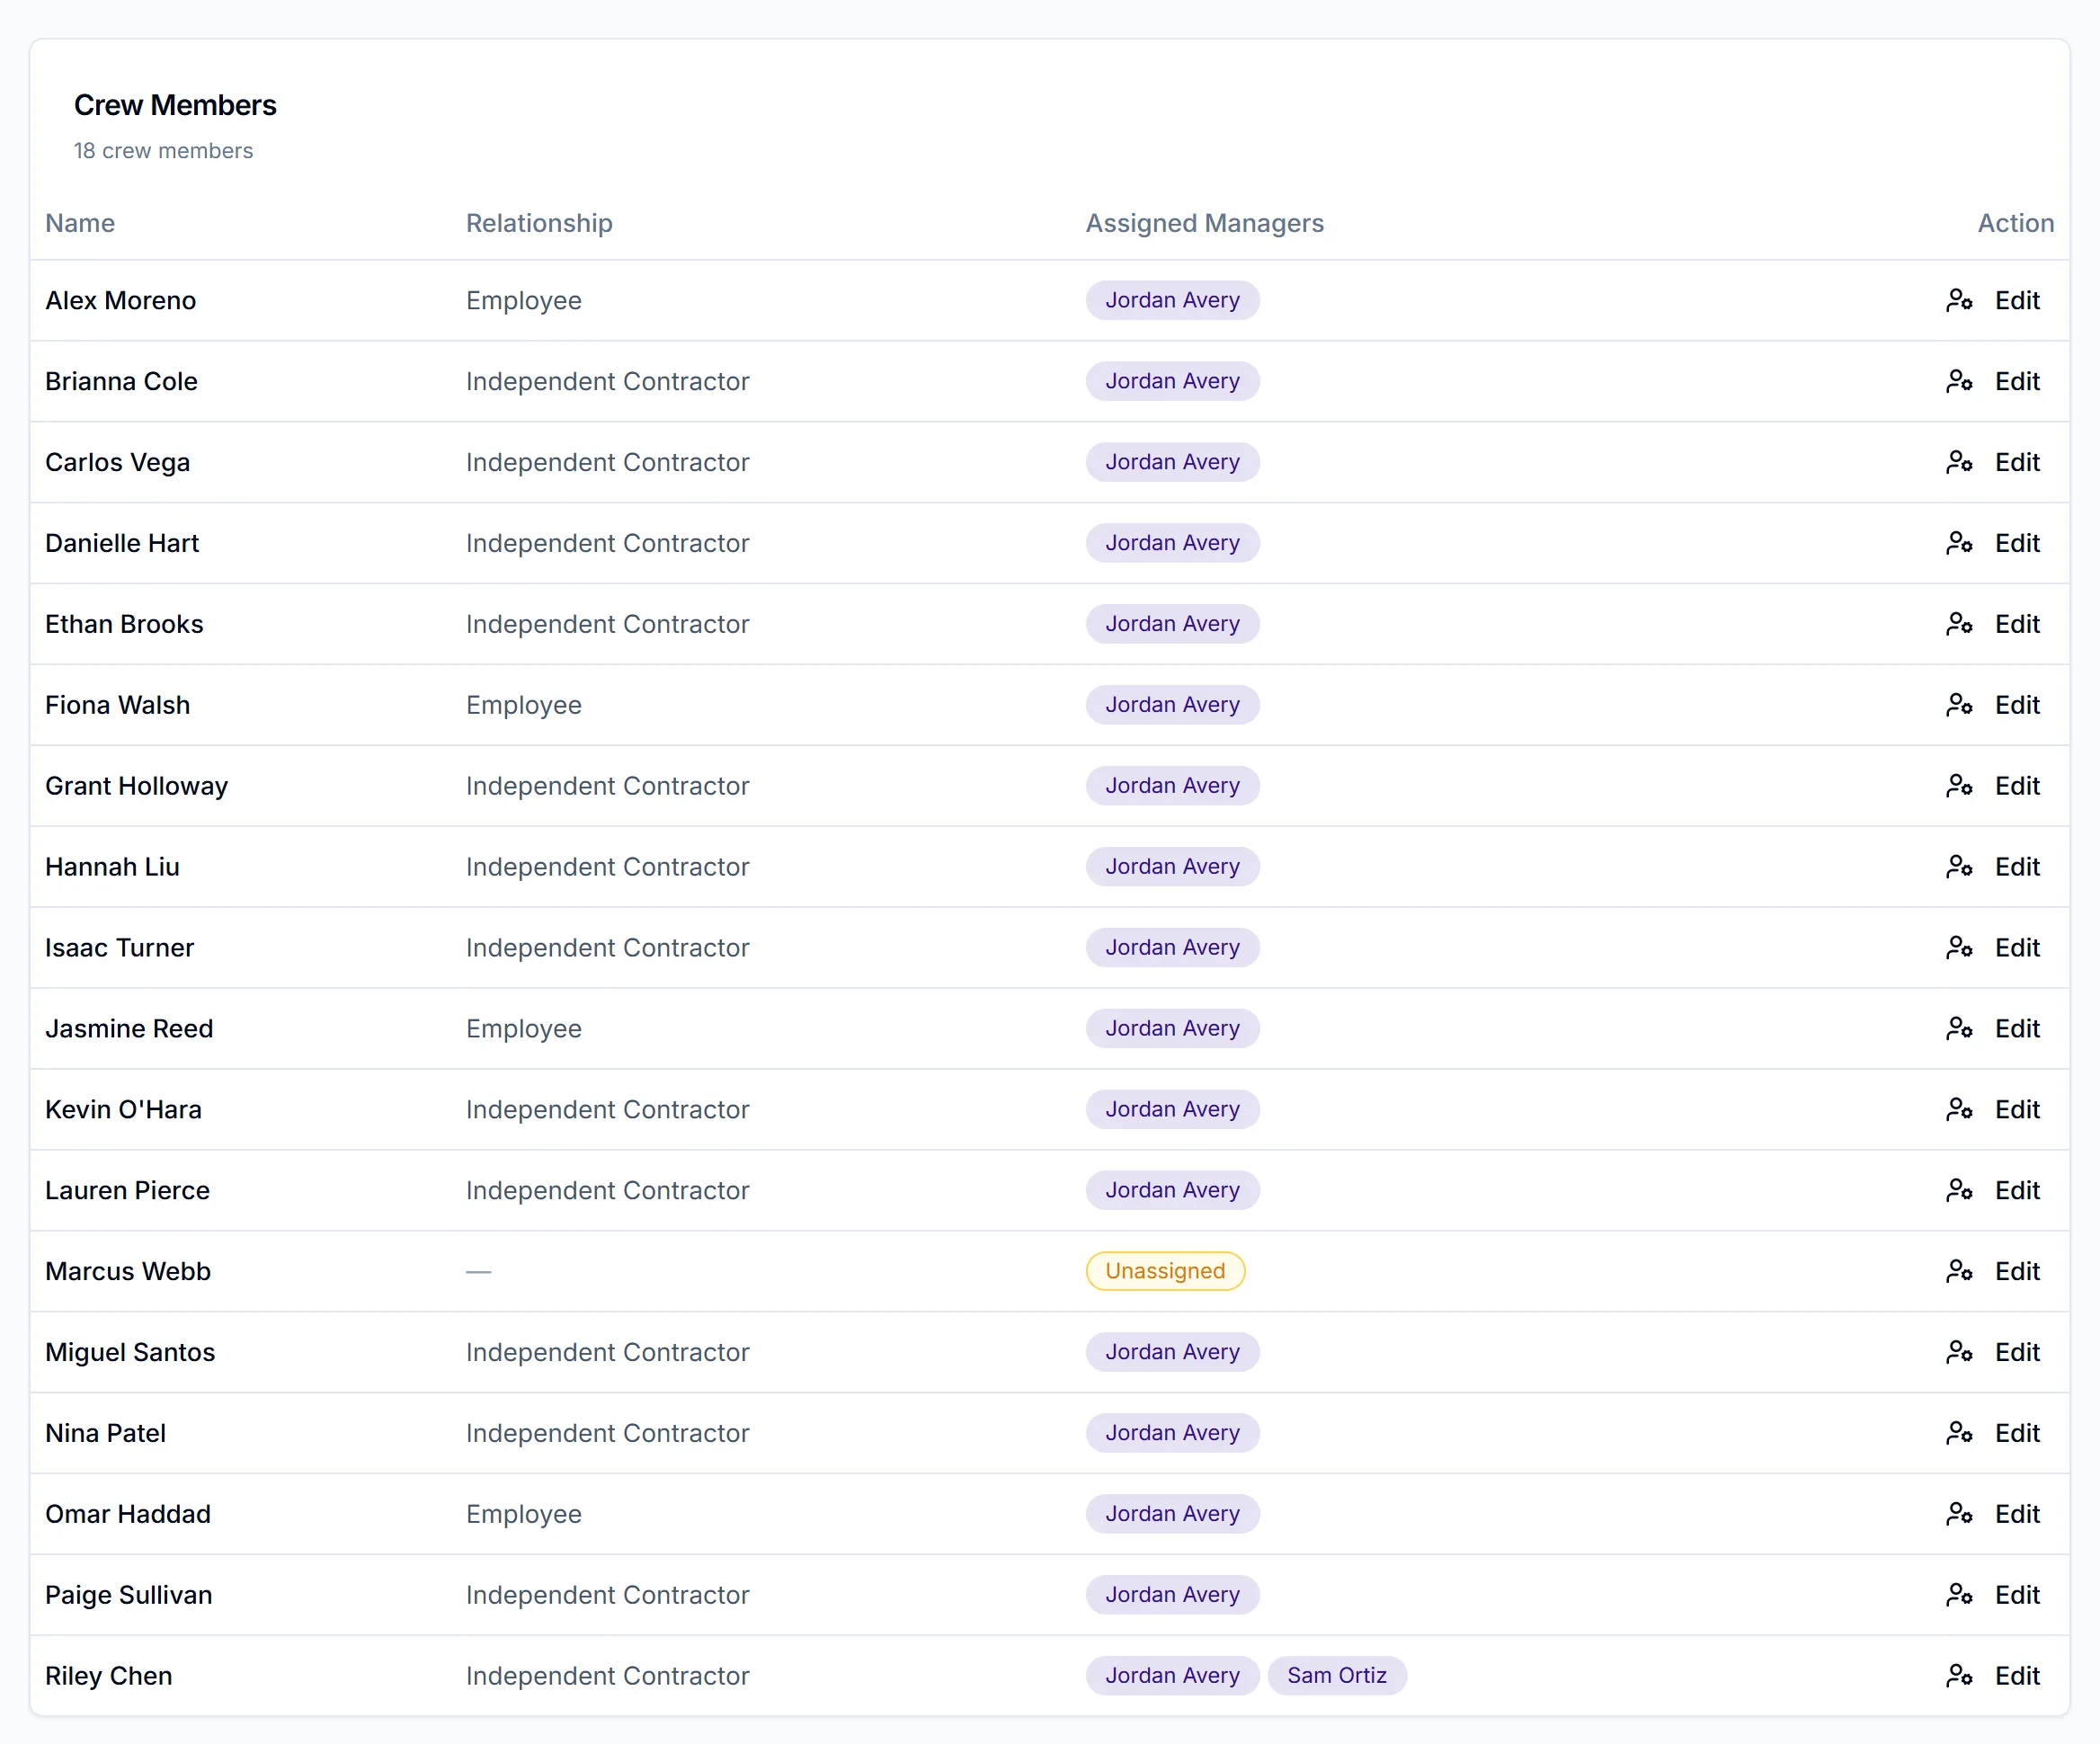Click the user-settings icon in Jasmine Reed's row
This screenshot has width=2100, height=1744.
1959,1029
